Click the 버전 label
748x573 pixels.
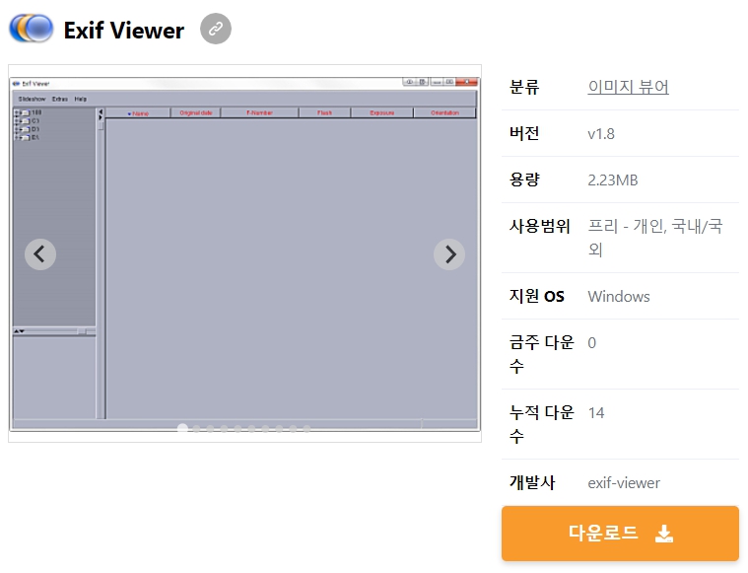524,133
